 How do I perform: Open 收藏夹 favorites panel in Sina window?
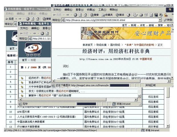tap(107, 15)
